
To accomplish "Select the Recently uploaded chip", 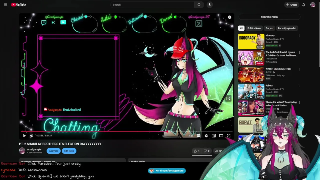I will pos(287,28).
